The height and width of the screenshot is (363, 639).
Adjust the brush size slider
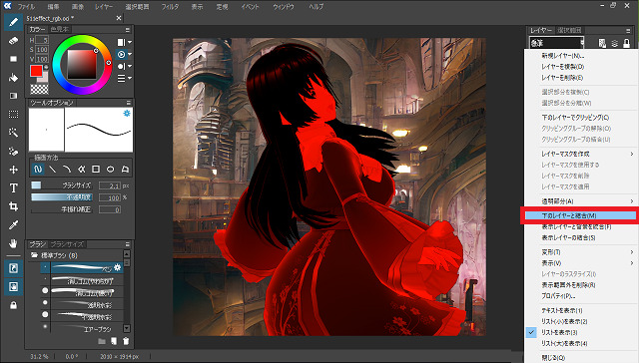click(62, 185)
